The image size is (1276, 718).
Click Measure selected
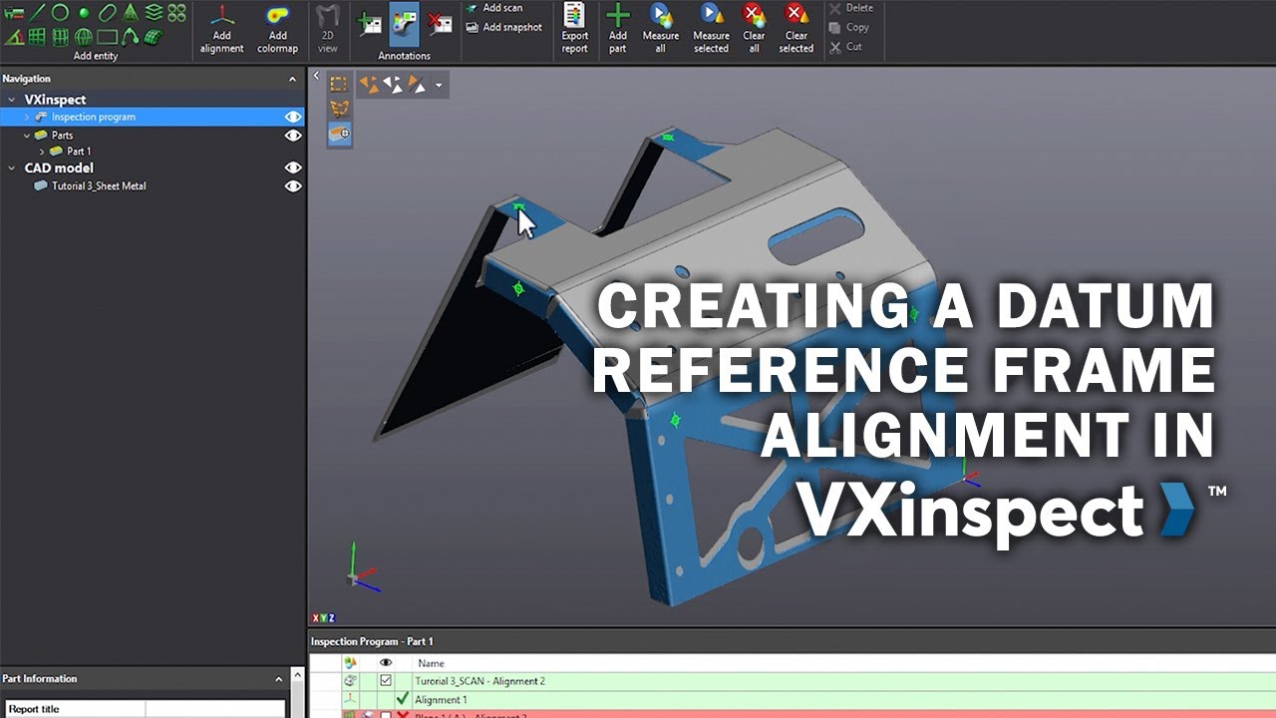pos(711,29)
